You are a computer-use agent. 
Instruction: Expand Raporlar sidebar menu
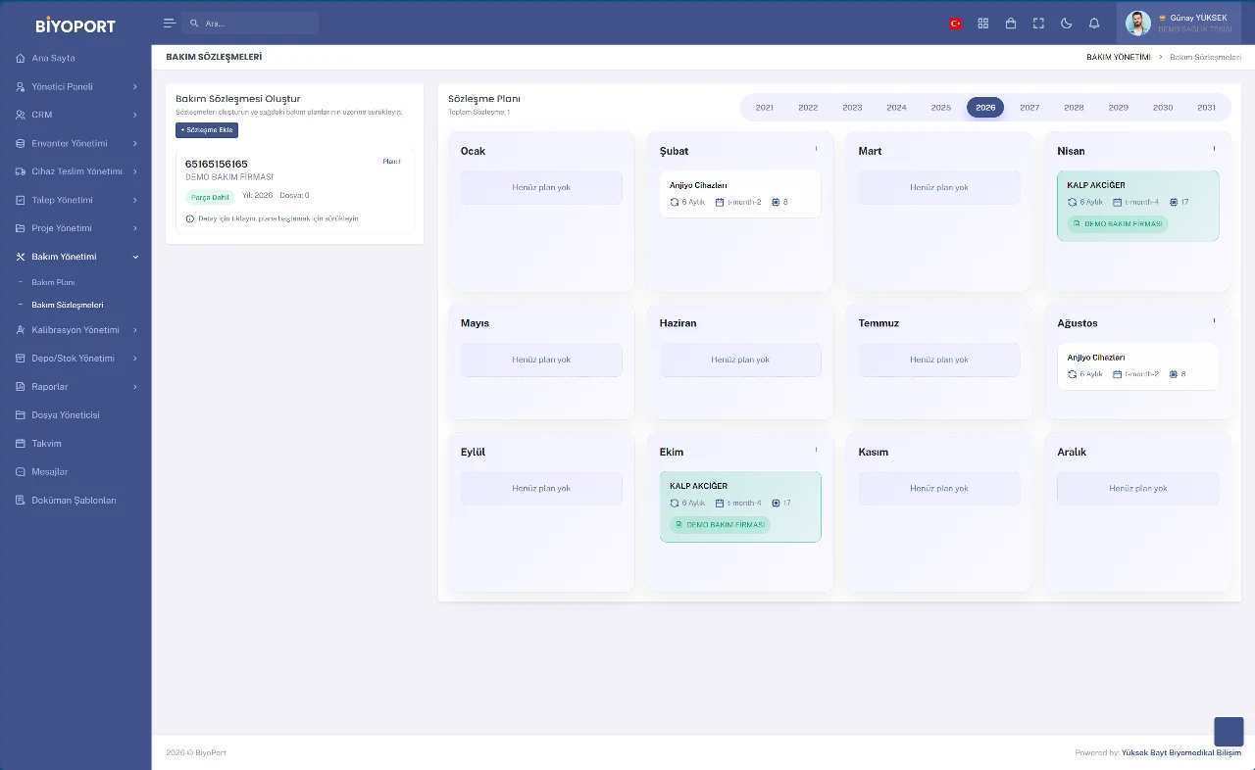75,387
